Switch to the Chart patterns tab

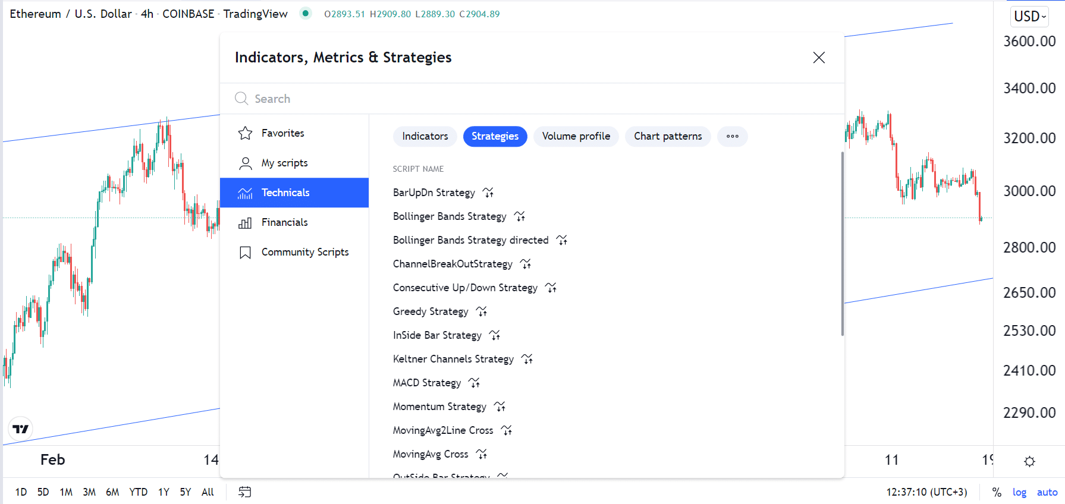[x=668, y=136]
